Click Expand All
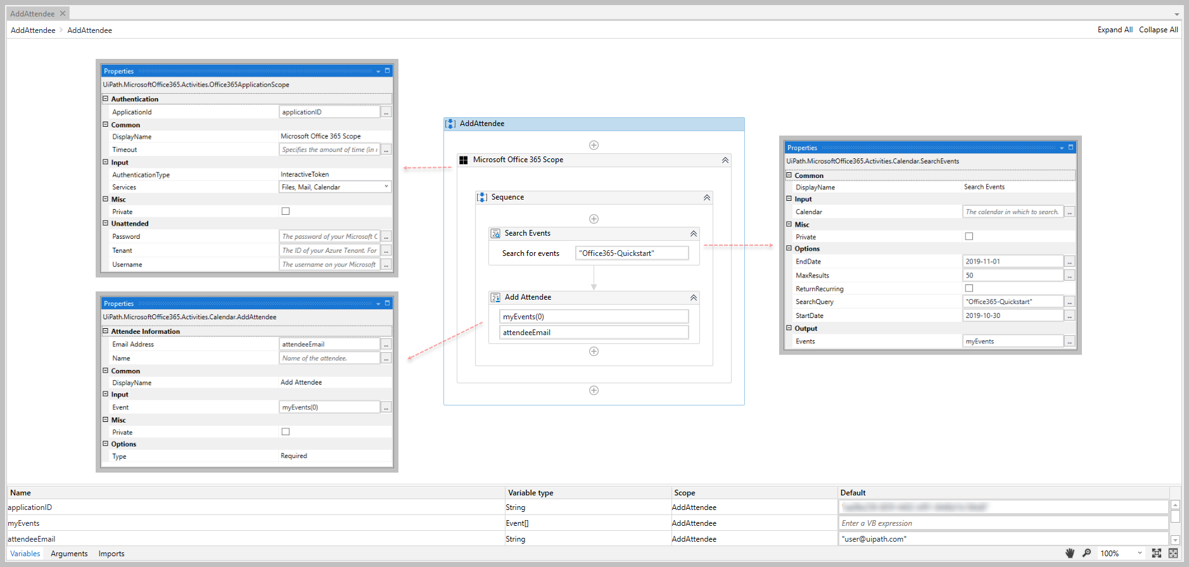This screenshot has height=567, width=1189. [1115, 30]
